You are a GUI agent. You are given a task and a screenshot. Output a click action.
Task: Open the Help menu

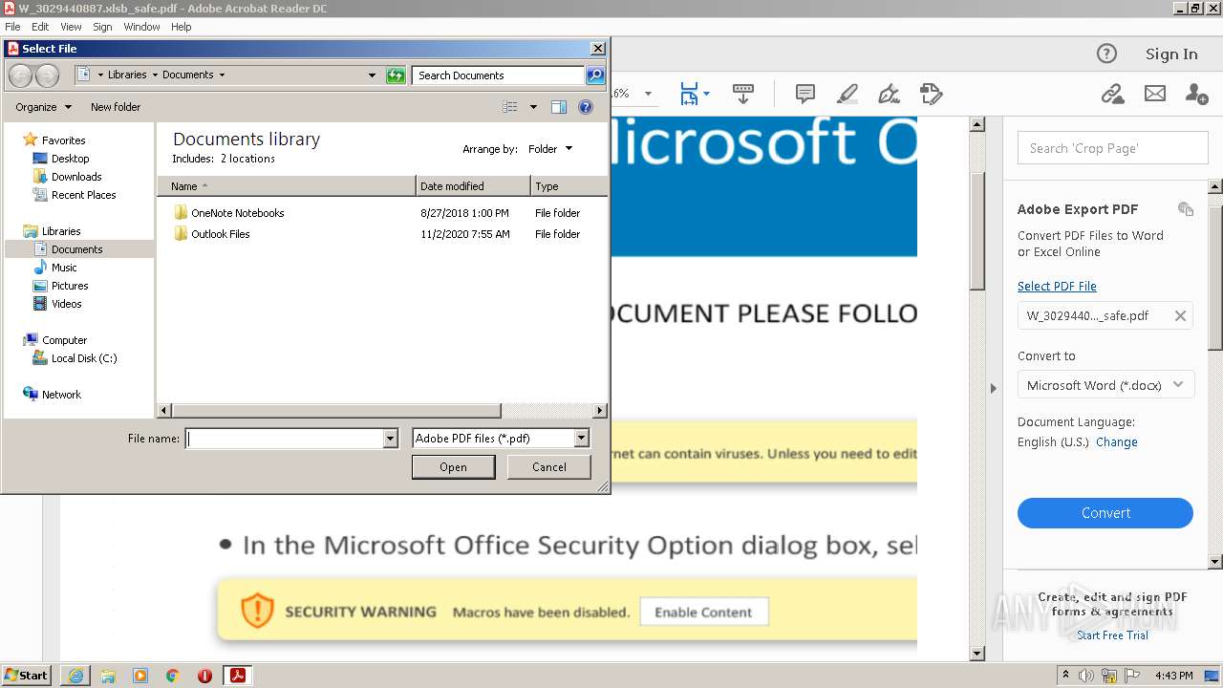pyautogui.click(x=182, y=27)
